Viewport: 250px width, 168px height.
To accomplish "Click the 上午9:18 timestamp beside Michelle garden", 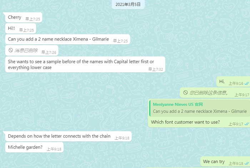I will point(54,149).
